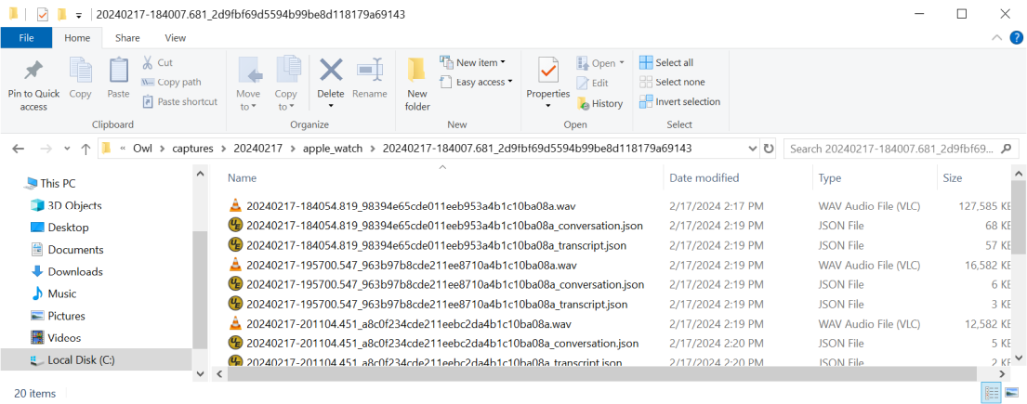Go forward with the Forward arrow
Image resolution: width=1027 pixels, height=404 pixels.
(x=46, y=149)
